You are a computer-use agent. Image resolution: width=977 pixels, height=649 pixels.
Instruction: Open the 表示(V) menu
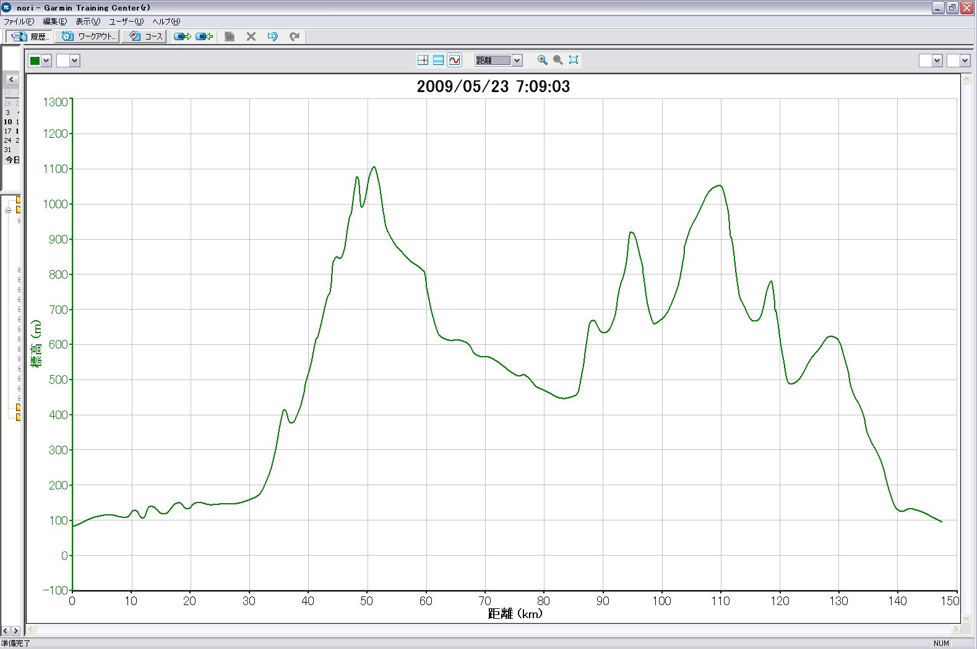[x=88, y=21]
